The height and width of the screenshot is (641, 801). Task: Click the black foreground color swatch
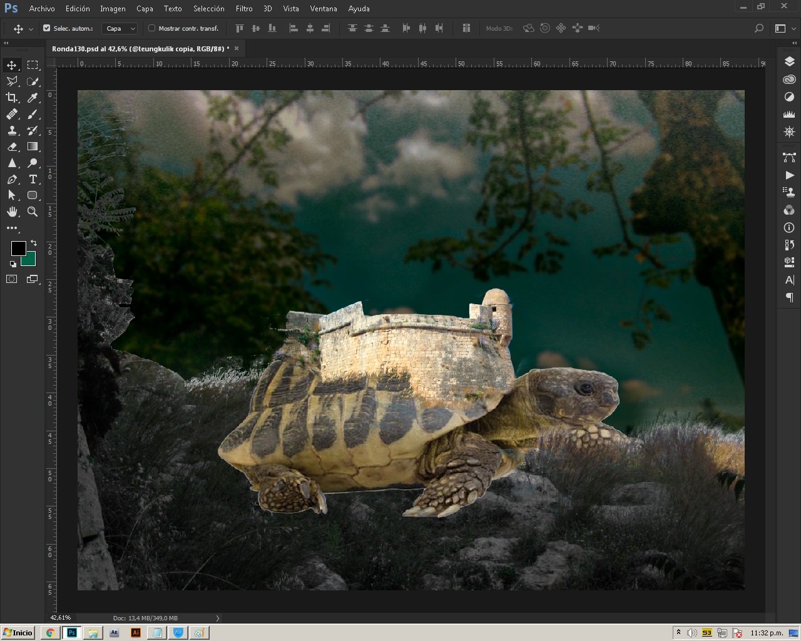(x=18, y=248)
